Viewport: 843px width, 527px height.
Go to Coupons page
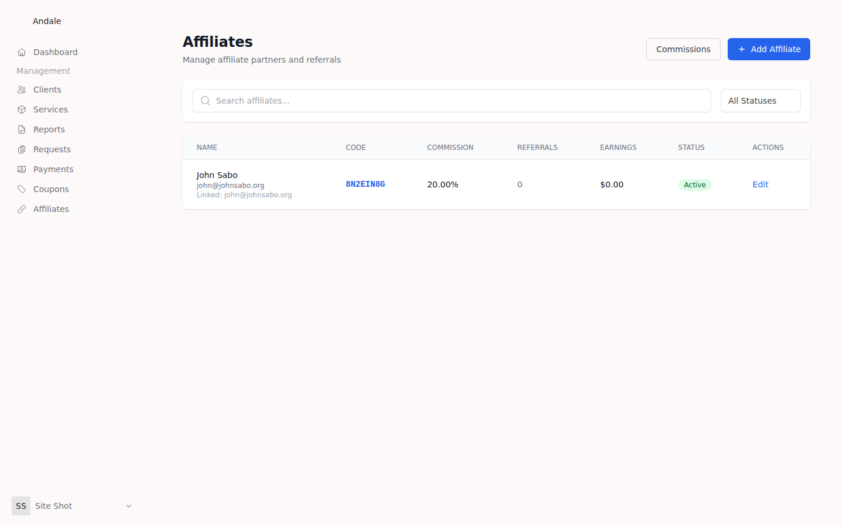coord(51,189)
